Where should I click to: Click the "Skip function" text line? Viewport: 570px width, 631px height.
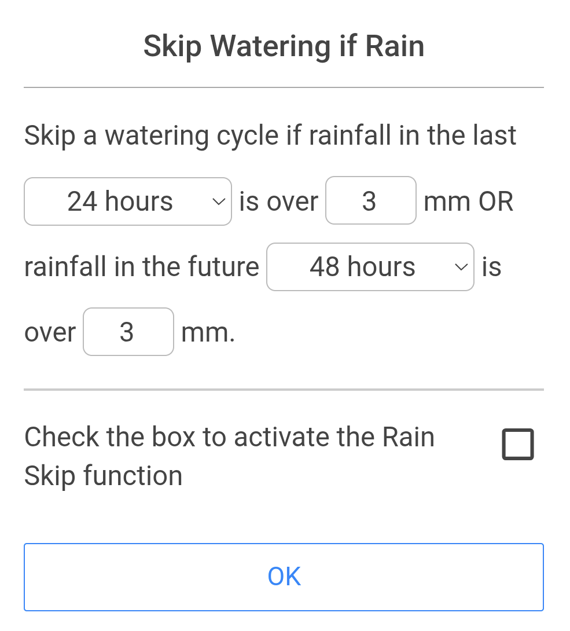click(104, 476)
